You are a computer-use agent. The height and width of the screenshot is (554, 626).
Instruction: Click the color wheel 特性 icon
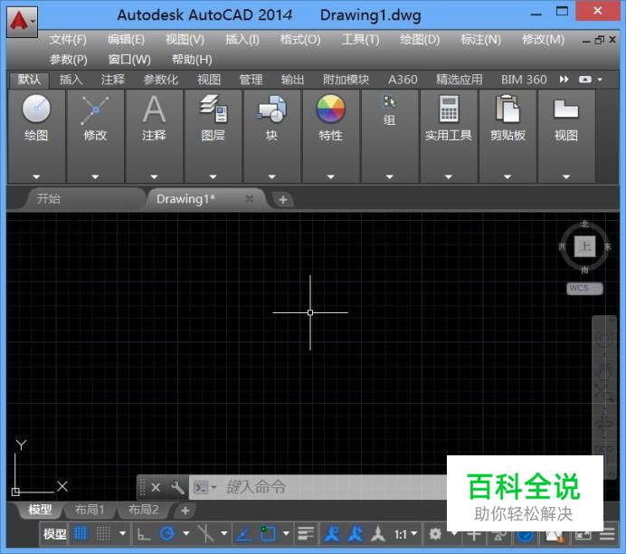coord(331,110)
